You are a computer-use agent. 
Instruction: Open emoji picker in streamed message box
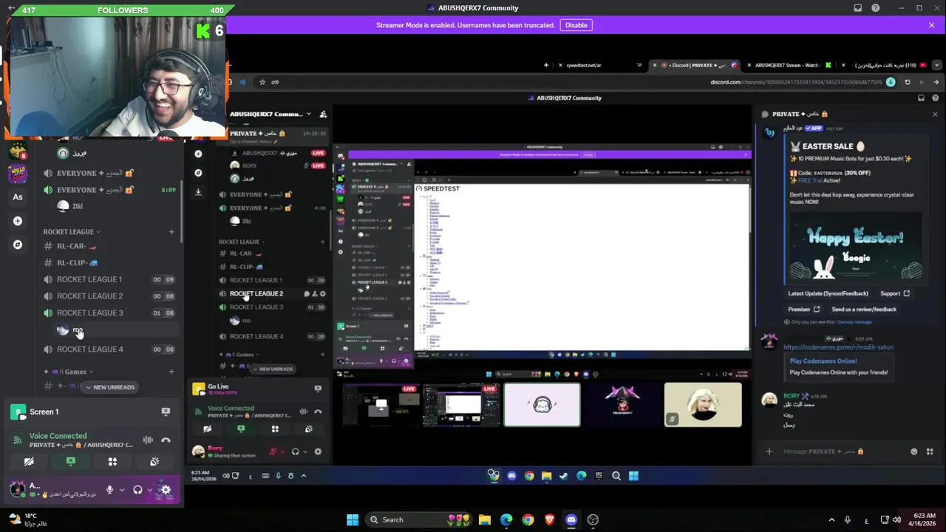tap(914, 451)
